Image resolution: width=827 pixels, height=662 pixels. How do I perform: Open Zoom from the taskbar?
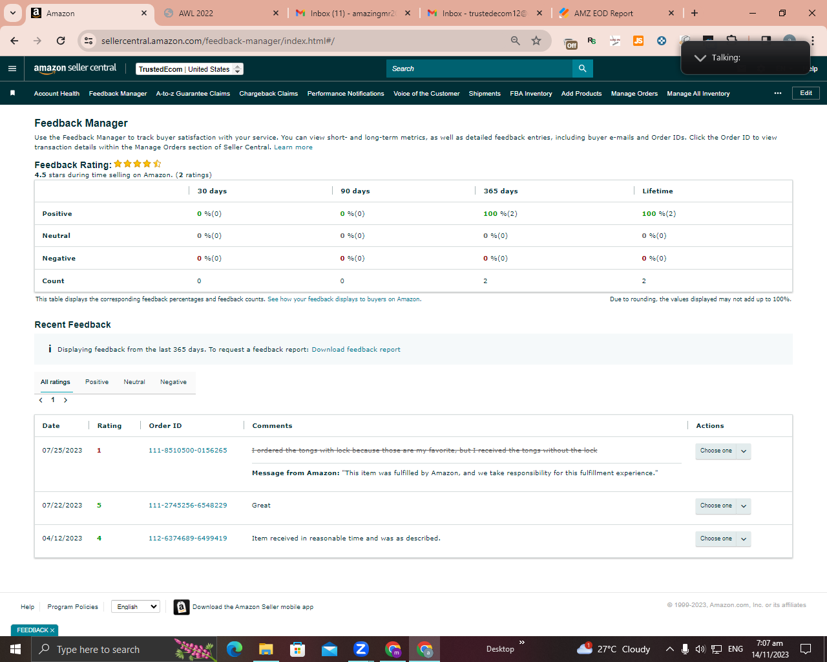click(x=361, y=649)
